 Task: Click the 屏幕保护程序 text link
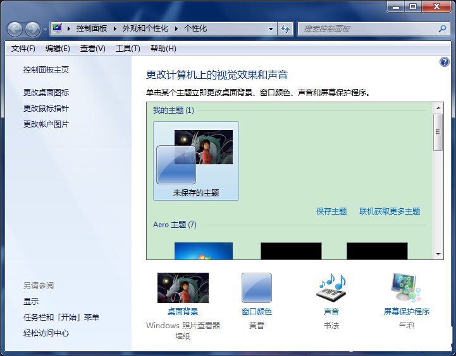(x=407, y=312)
